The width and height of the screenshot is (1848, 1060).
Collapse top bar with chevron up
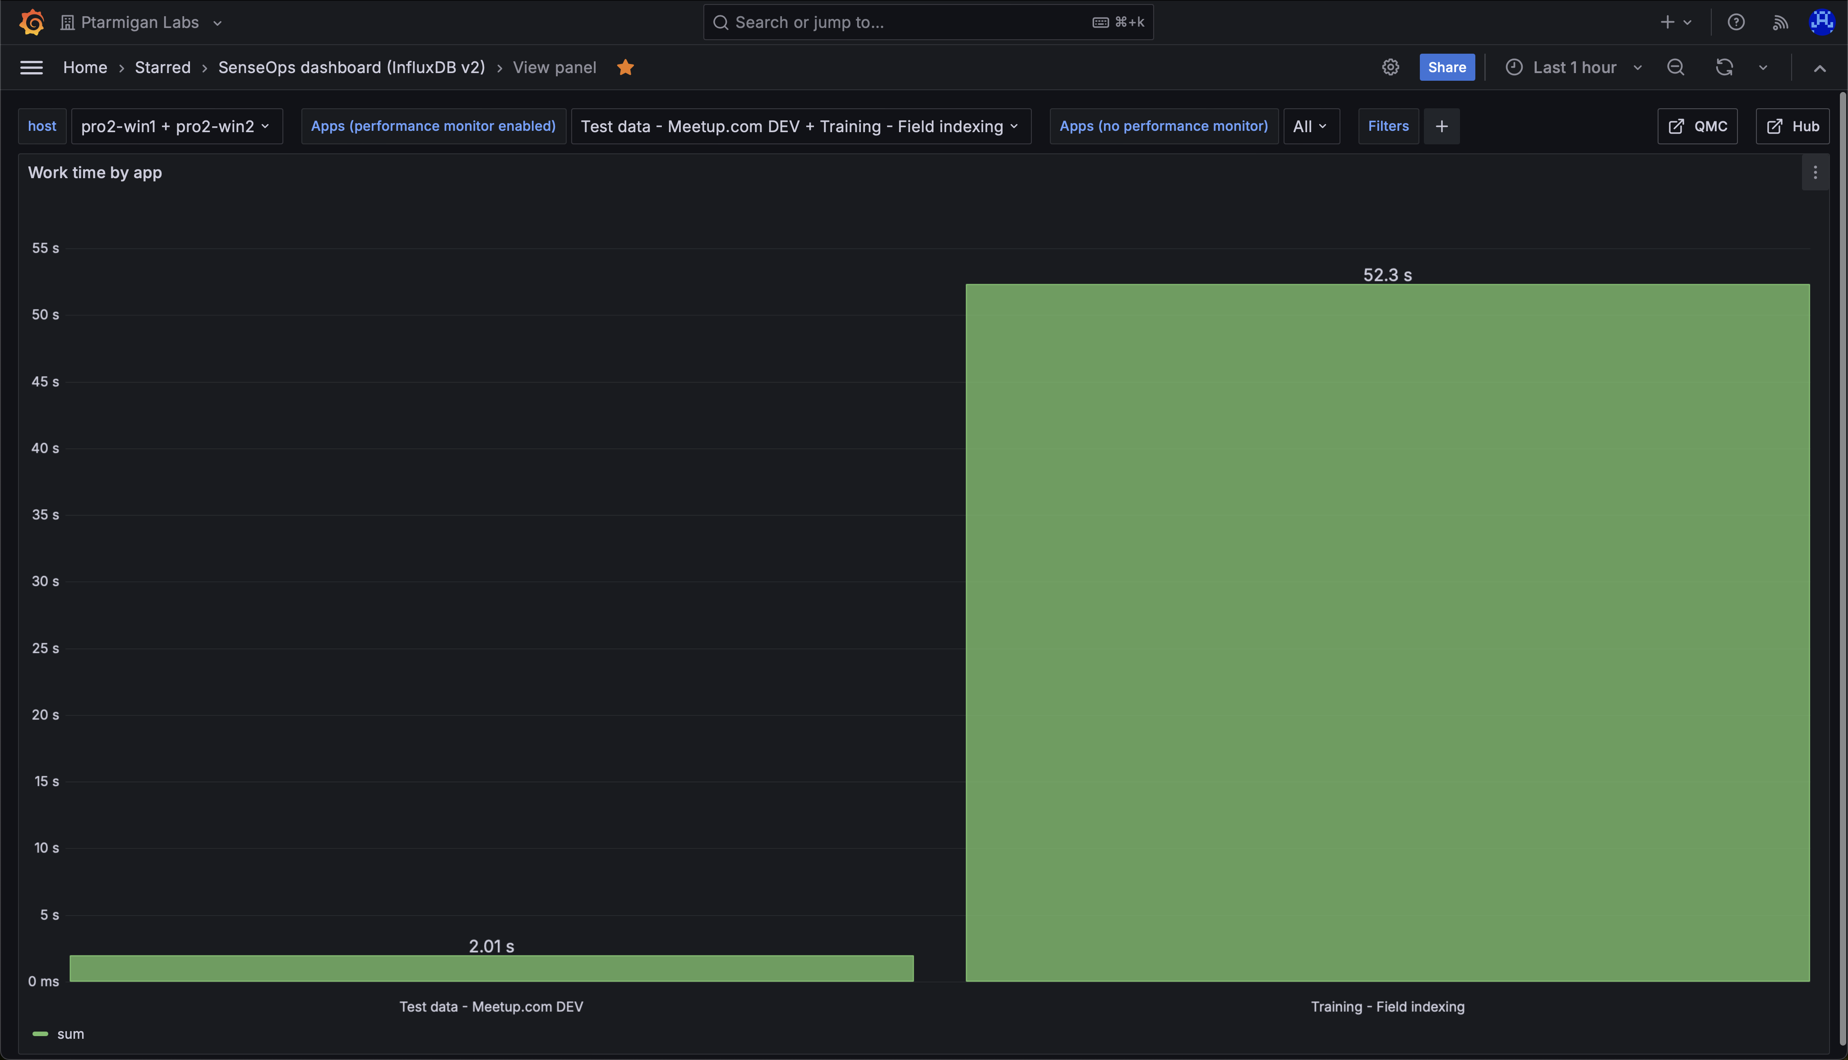click(x=1819, y=68)
